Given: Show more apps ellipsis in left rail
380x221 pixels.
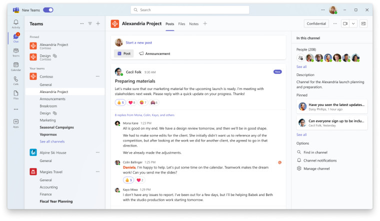Looking at the screenshot, I should coord(16,109).
